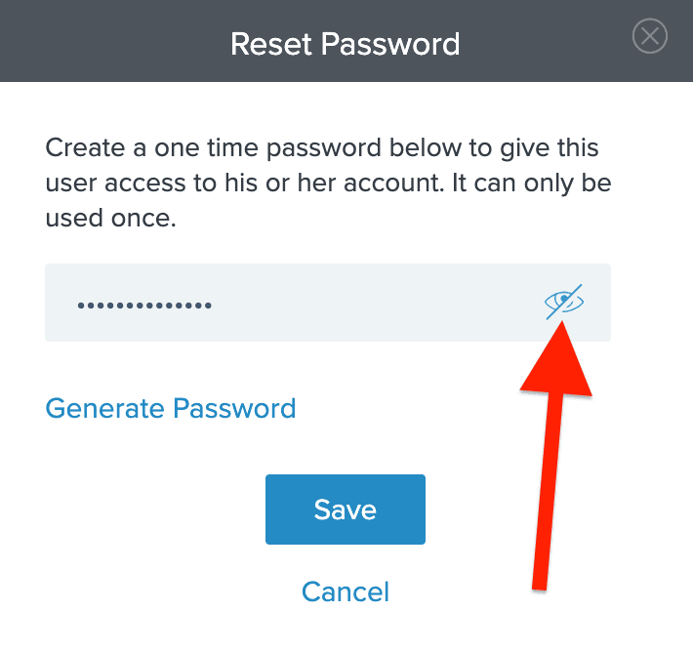Save the new one time password
This screenshot has height=652, width=693.
pos(346,509)
